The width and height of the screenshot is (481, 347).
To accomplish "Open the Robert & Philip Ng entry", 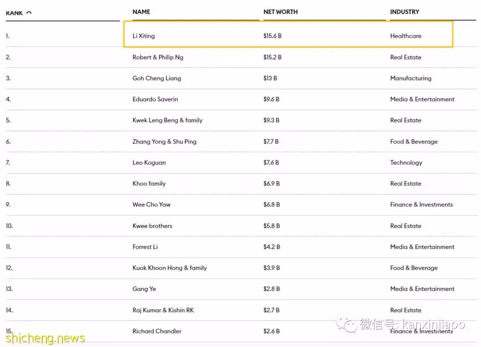I will pos(158,58).
